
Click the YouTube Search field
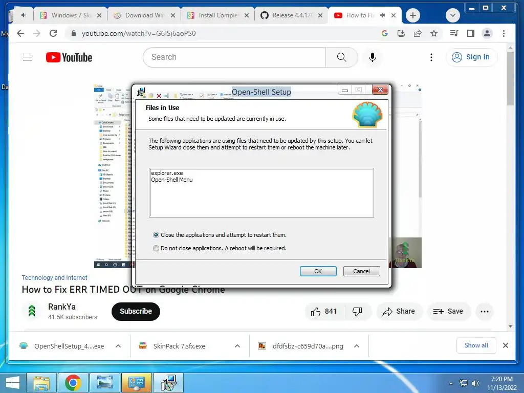(x=234, y=57)
